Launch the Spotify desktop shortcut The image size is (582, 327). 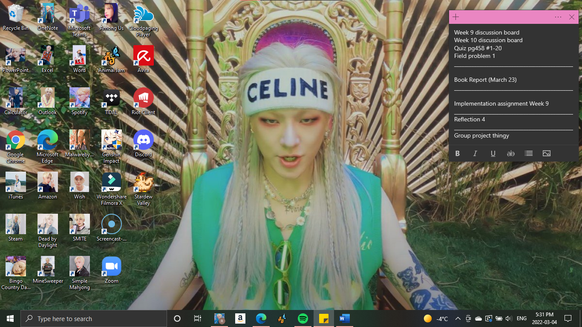[x=80, y=101]
